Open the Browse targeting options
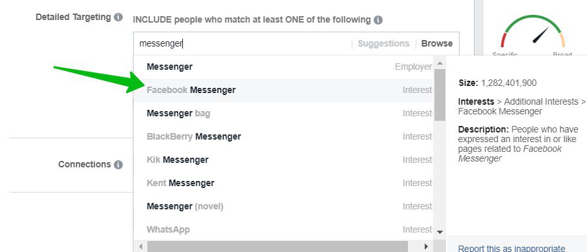The height and width of the screenshot is (252, 587). click(x=437, y=43)
